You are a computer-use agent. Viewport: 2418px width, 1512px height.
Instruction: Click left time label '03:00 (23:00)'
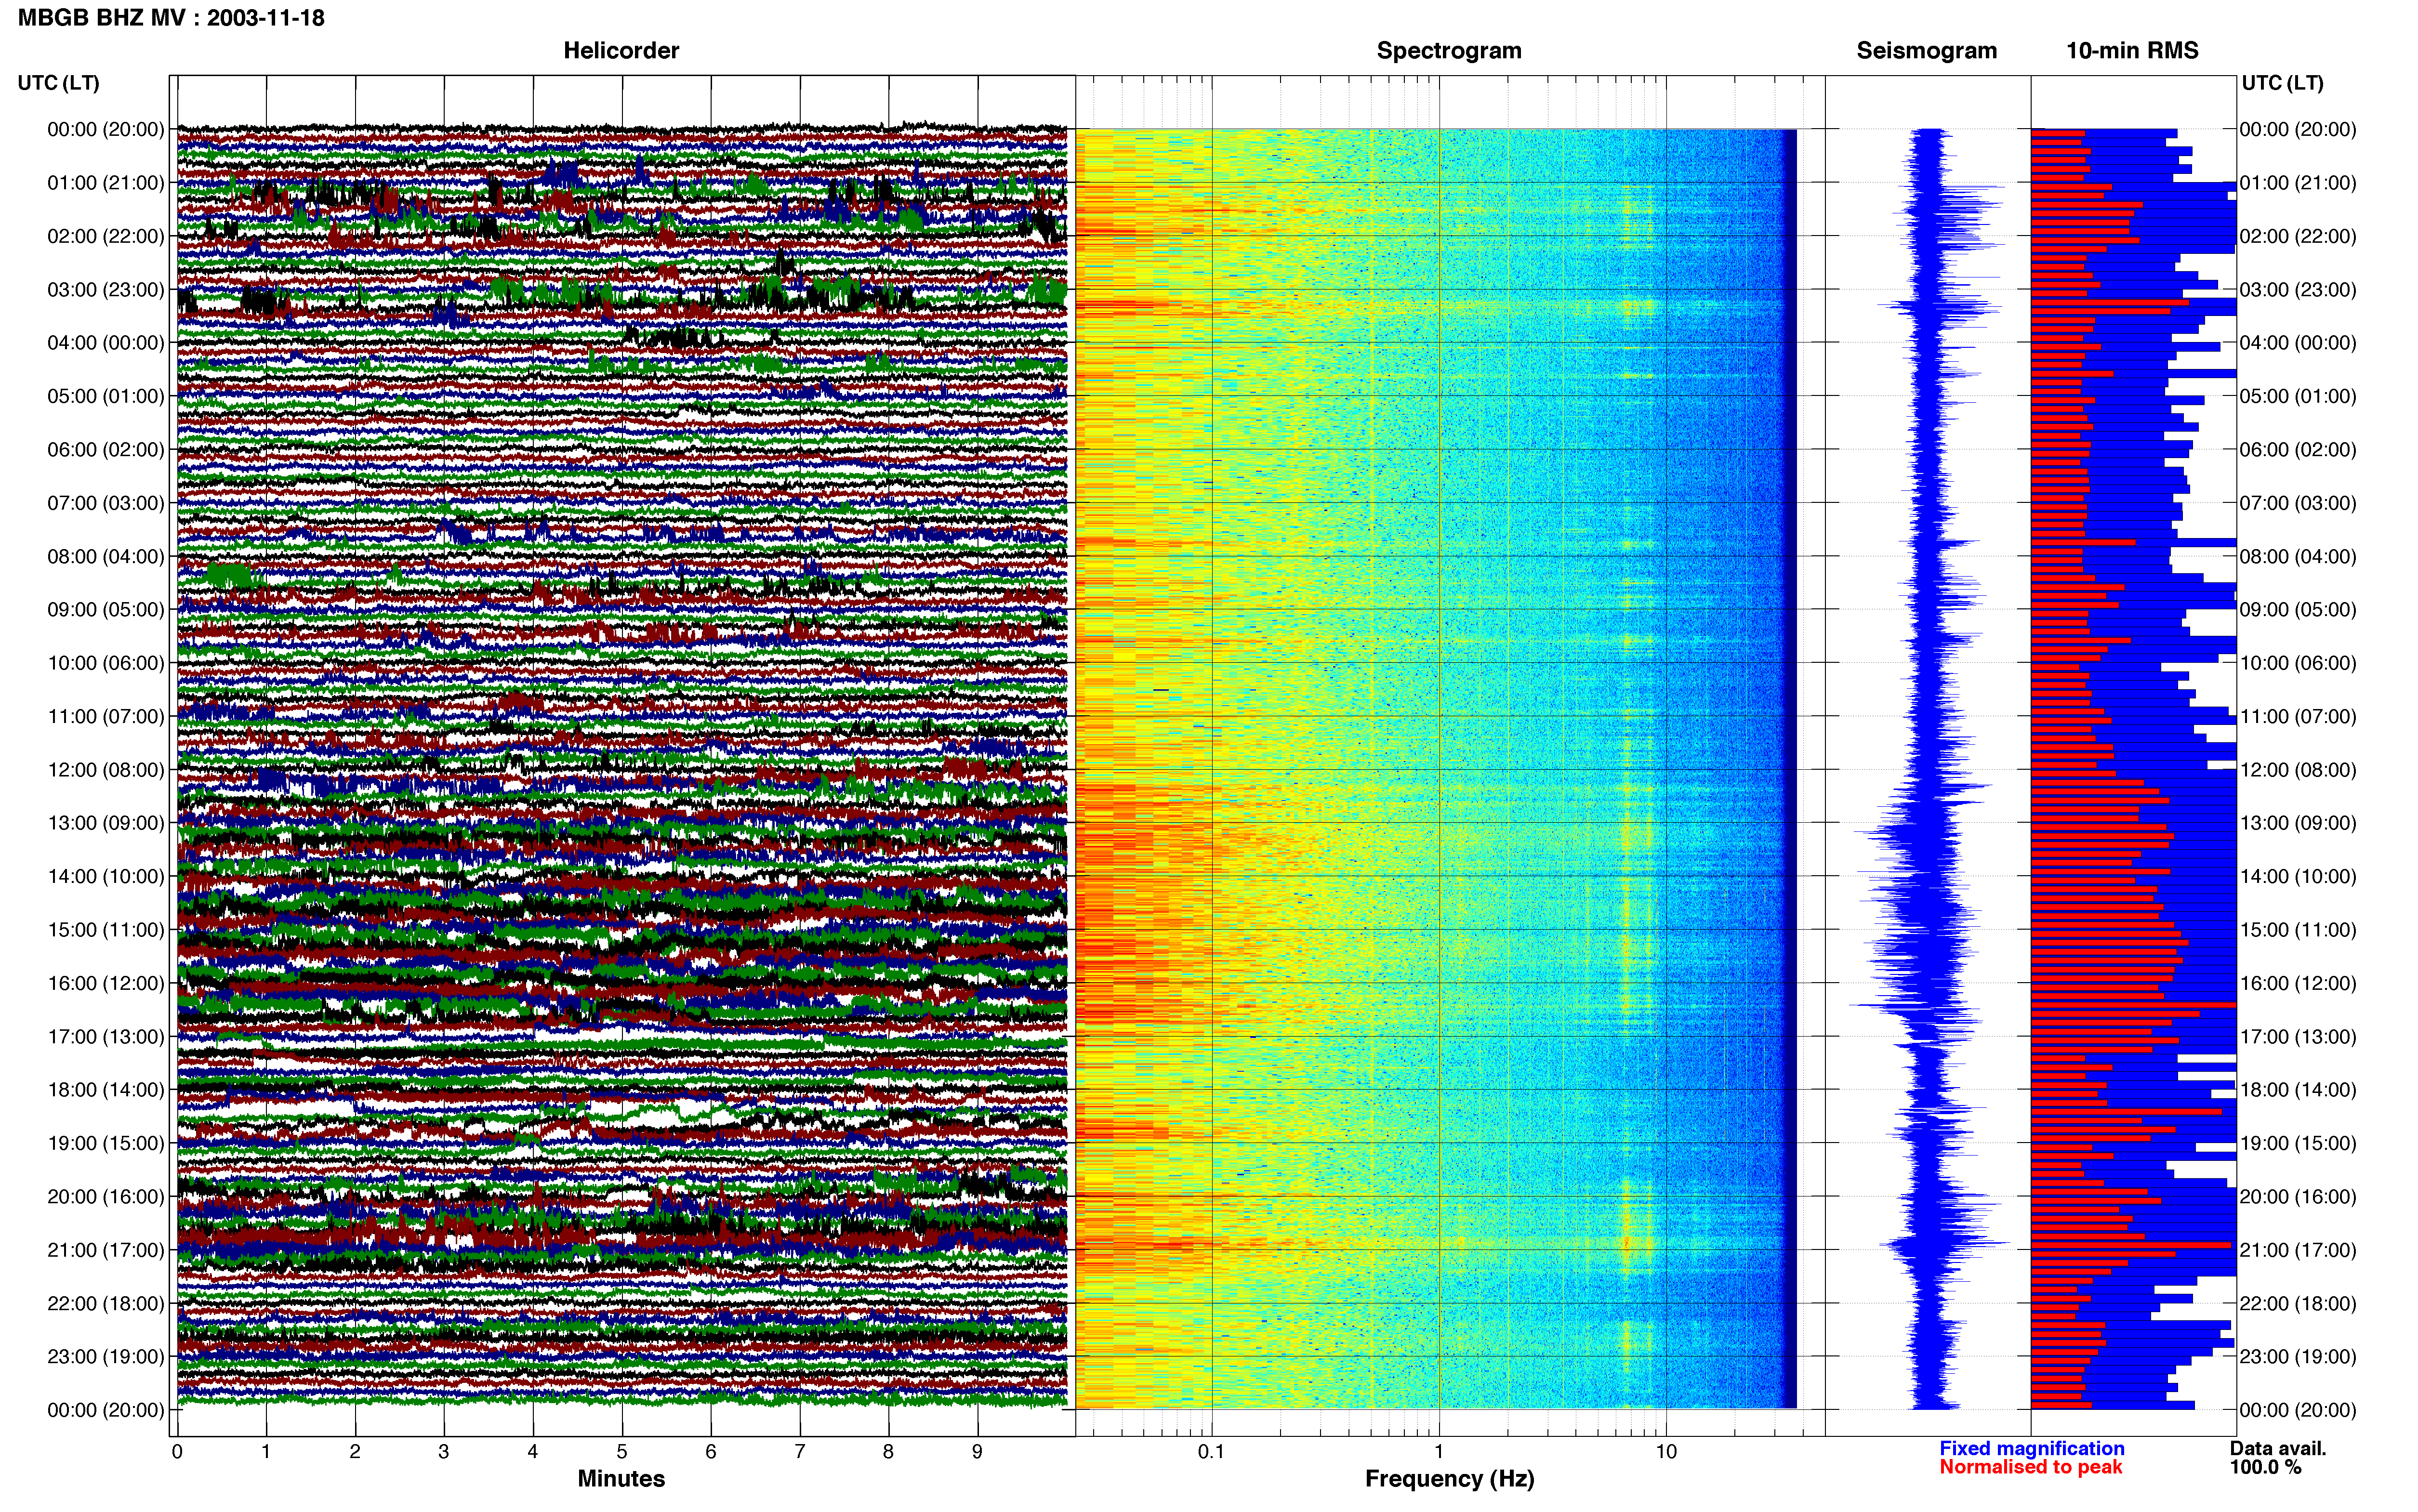(x=106, y=290)
